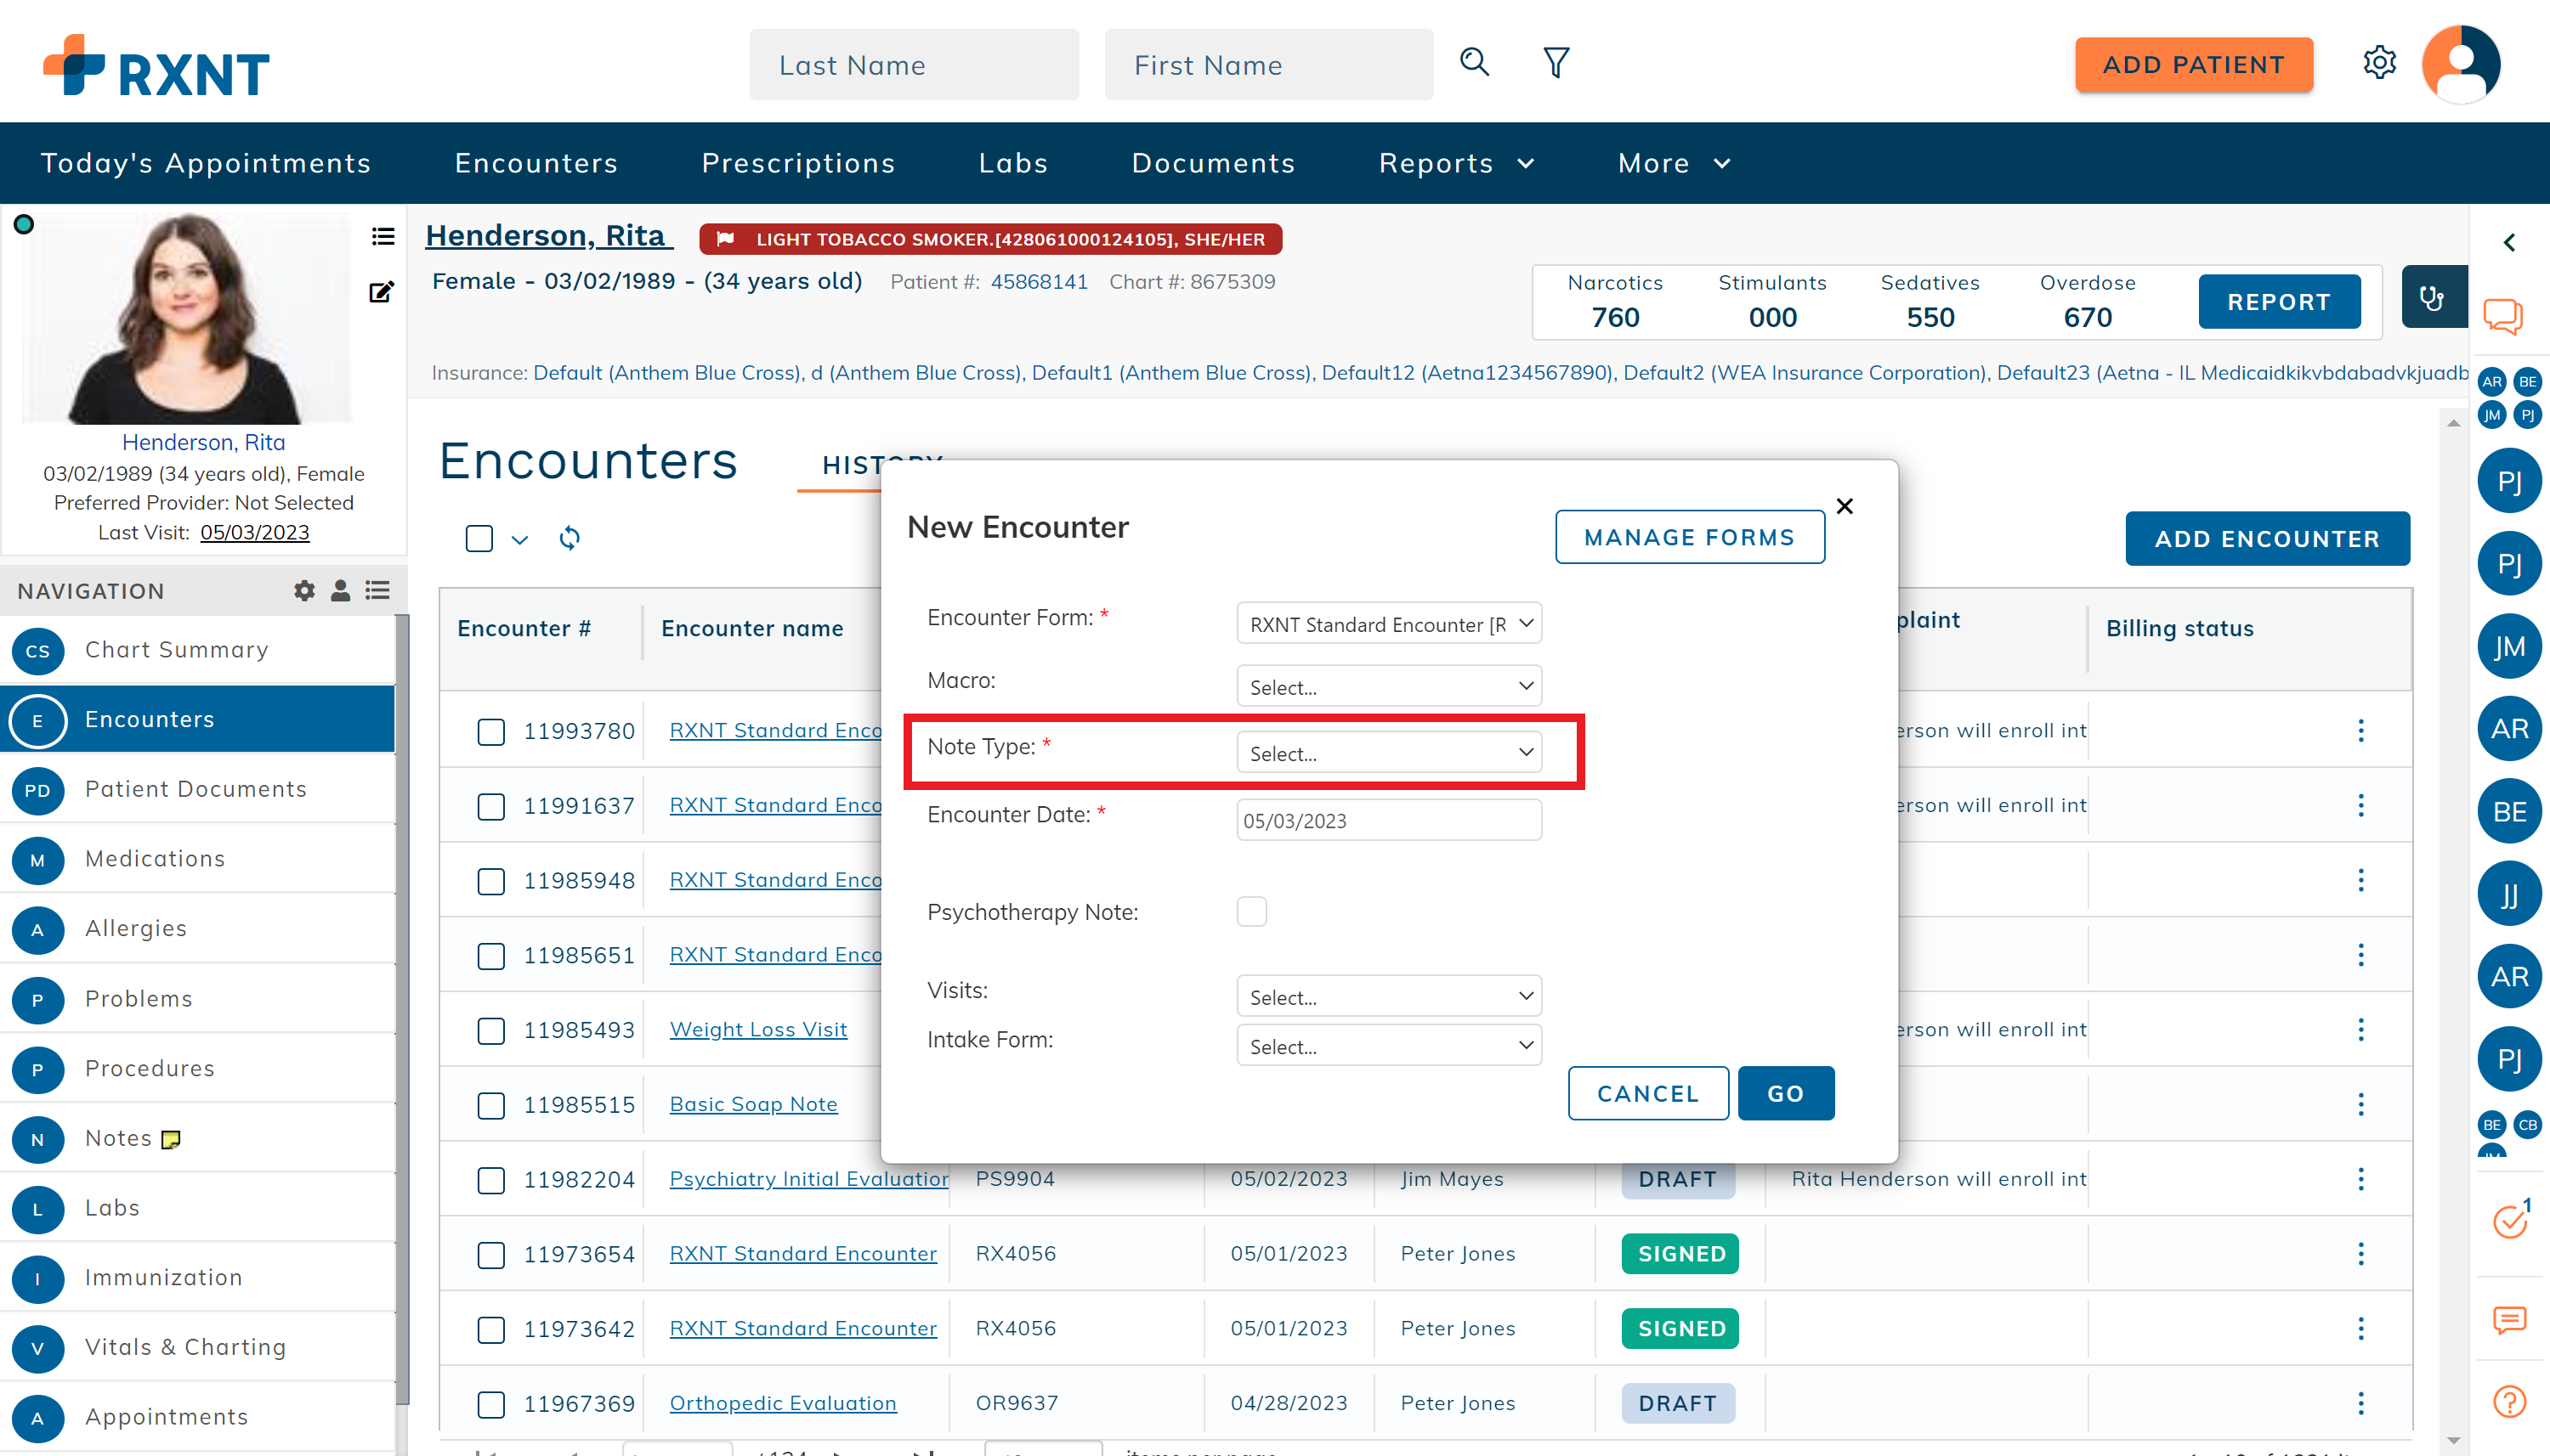Check the Psychotherapy Note checkbox
Image resolution: width=2550 pixels, height=1456 pixels.
[x=1251, y=911]
